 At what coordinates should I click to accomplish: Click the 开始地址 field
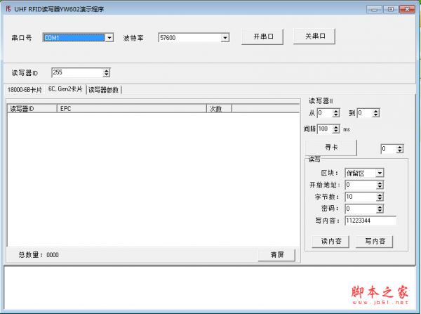pos(361,185)
